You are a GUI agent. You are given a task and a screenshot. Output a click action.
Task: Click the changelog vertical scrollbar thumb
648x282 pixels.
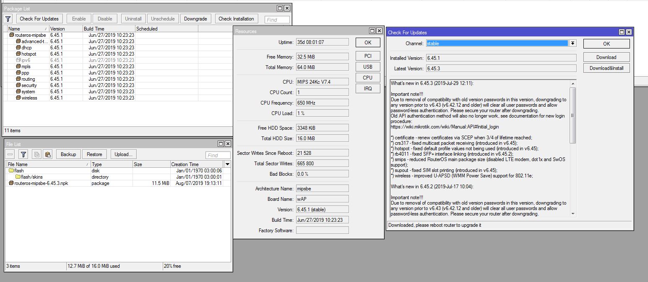[573, 115]
